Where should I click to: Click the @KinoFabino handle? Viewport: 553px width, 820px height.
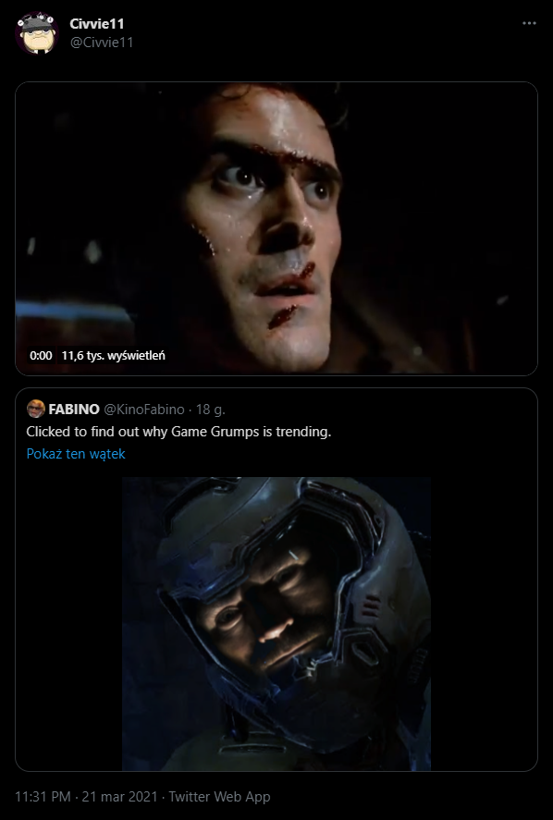tap(144, 409)
